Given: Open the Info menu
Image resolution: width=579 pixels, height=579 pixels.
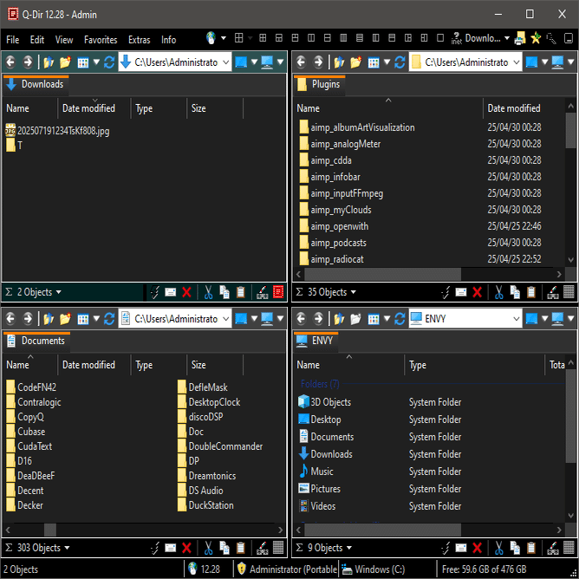Looking at the screenshot, I should coord(168,40).
